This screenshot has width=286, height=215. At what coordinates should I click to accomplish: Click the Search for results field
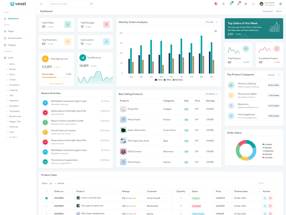pos(69,4)
